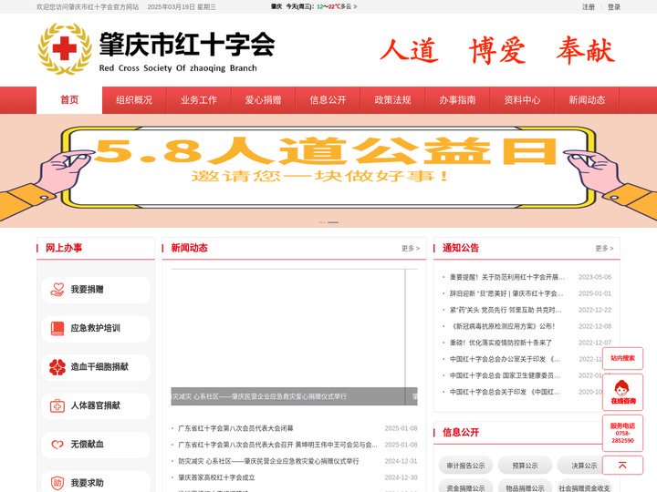657x492 pixels.
Task: Expand the weather forecast arrow
Action: pos(355,6)
